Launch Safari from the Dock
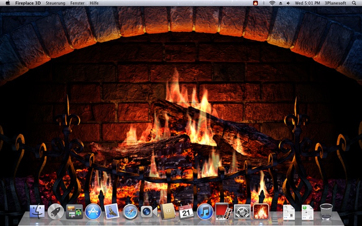The width and height of the screenshot is (362, 226). click(130, 212)
